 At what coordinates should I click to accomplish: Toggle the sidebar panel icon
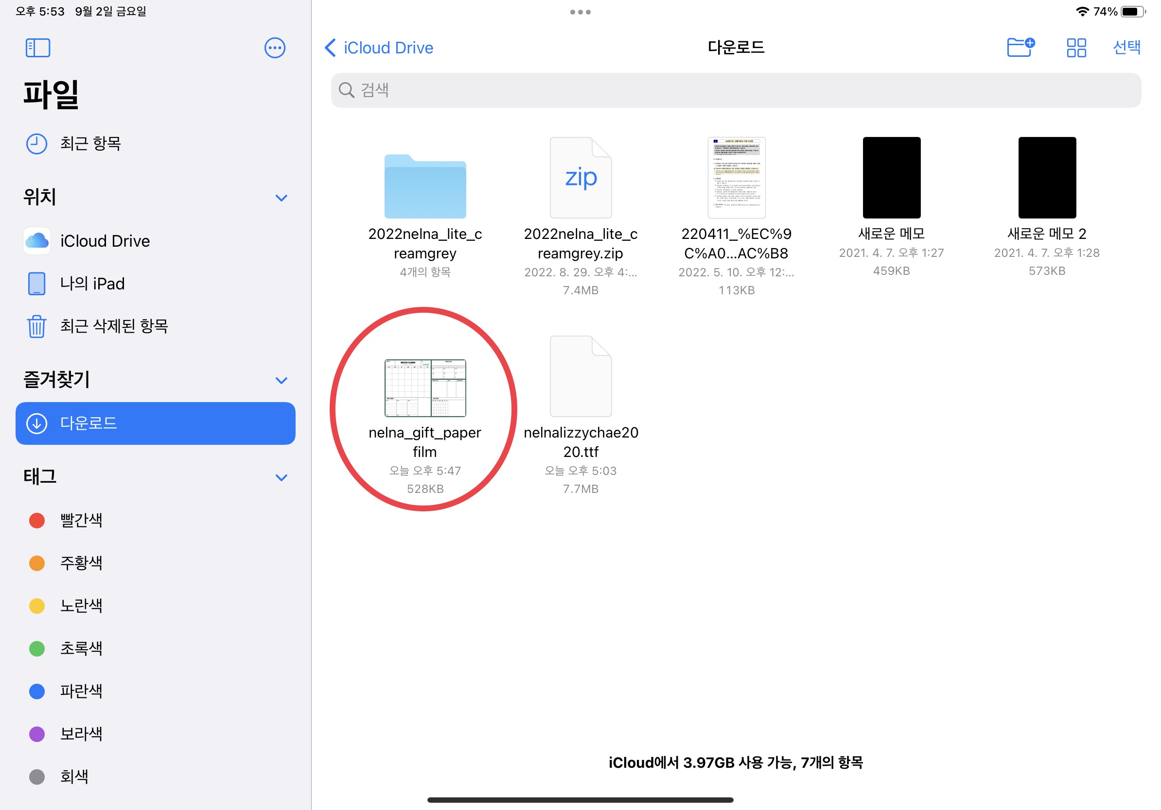point(38,48)
